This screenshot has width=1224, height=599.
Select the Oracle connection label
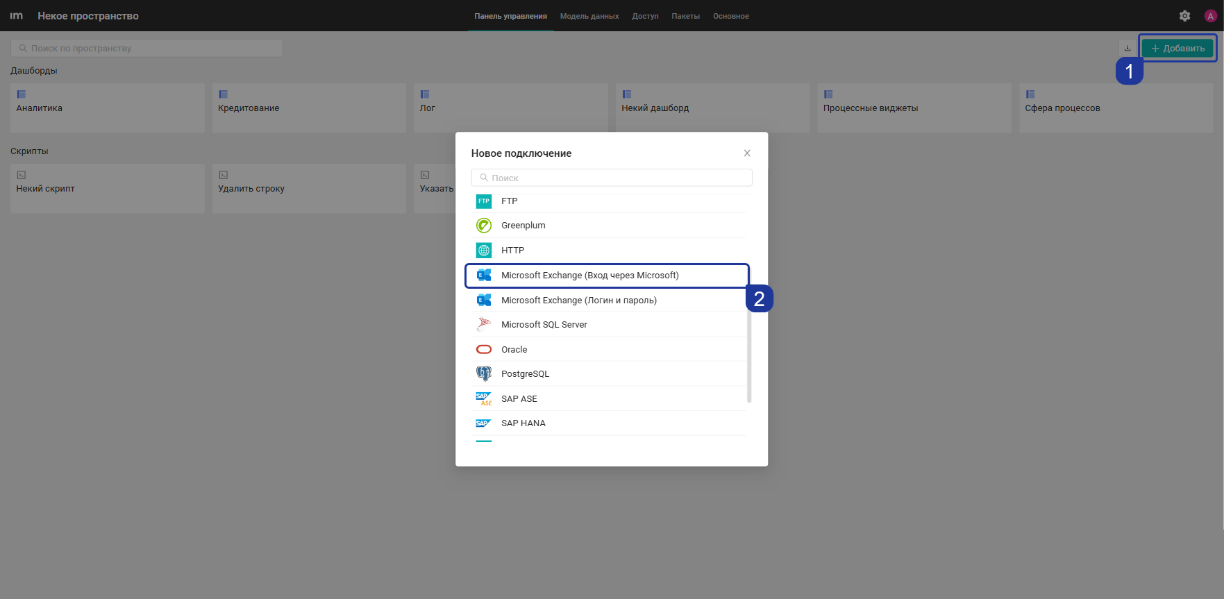(x=514, y=350)
